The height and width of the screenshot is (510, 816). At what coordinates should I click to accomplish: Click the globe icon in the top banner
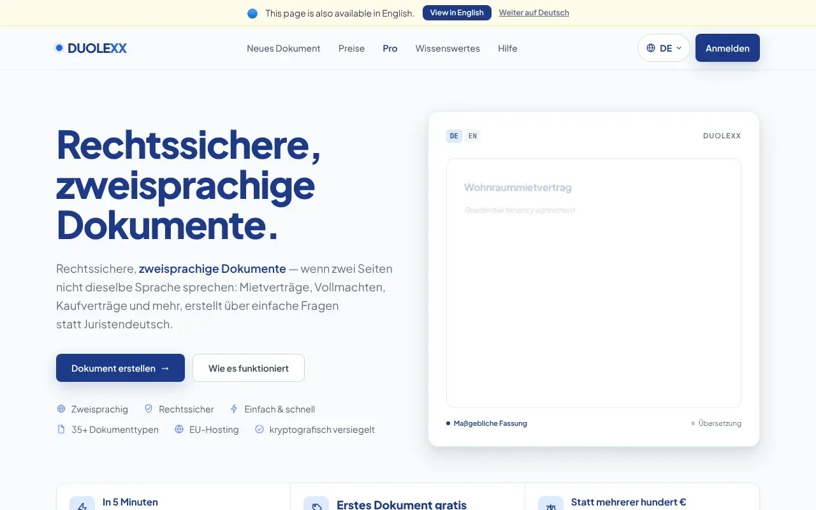252,13
